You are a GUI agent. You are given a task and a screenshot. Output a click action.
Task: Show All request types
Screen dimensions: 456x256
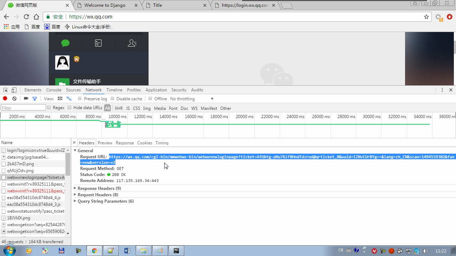(x=107, y=108)
